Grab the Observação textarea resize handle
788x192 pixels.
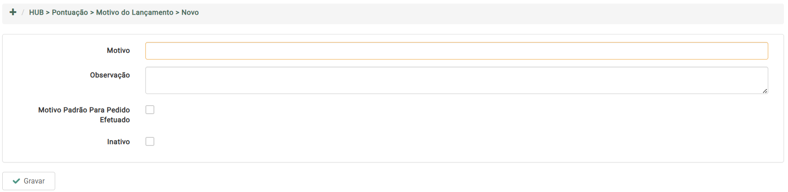pyautogui.click(x=765, y=91)
